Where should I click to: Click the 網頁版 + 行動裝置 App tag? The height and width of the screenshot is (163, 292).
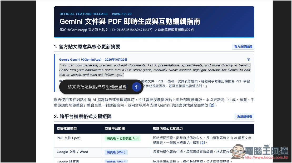point(122,138)
